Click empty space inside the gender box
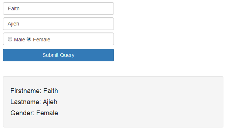Viewport: 226px width, 133px height. pos(82,39)
